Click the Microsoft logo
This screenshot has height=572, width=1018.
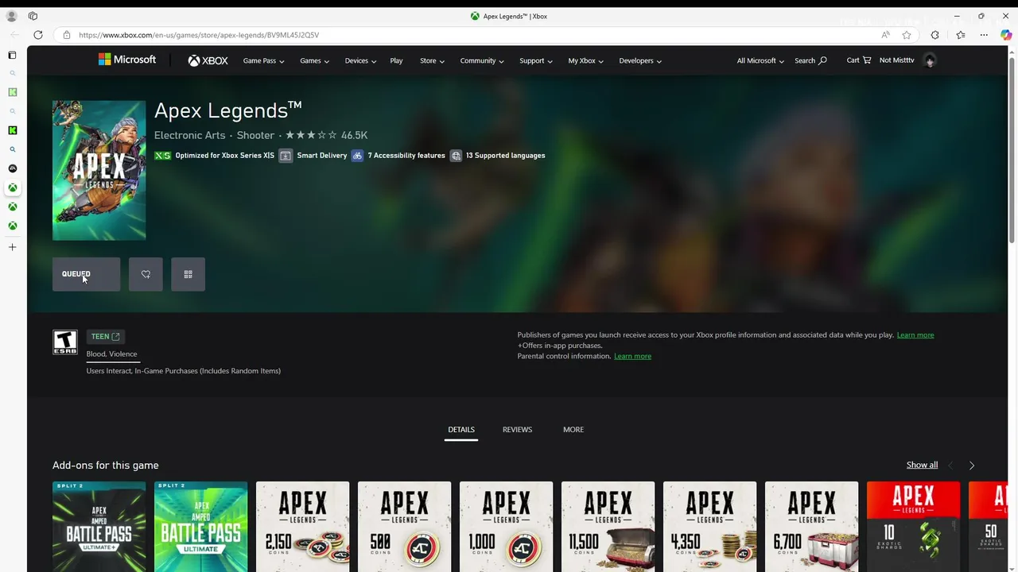[127, 60]
